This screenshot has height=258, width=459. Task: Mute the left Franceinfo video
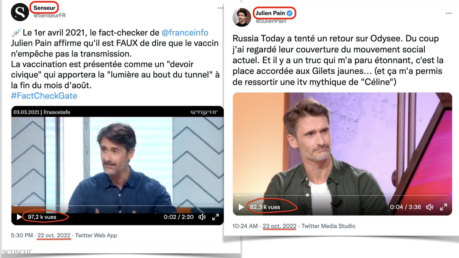[202, 217]
